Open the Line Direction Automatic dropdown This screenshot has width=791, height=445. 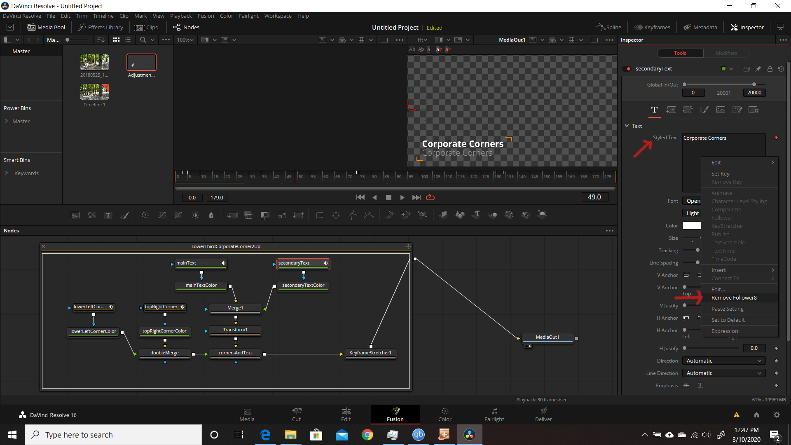(724, 373)
